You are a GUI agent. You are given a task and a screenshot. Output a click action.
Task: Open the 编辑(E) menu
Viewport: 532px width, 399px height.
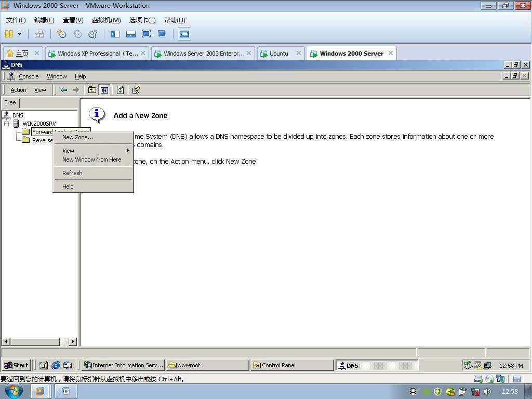(44, 20)
